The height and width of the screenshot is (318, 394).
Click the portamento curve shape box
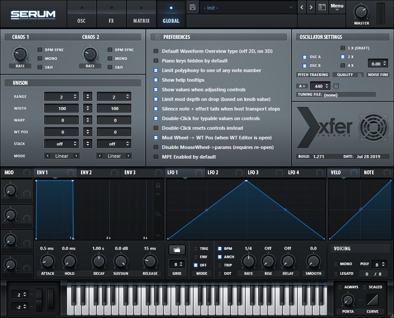(372, 300)
